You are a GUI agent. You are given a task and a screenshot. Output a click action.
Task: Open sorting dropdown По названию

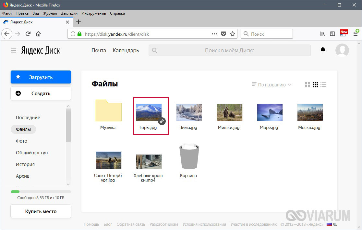point(271,85)
